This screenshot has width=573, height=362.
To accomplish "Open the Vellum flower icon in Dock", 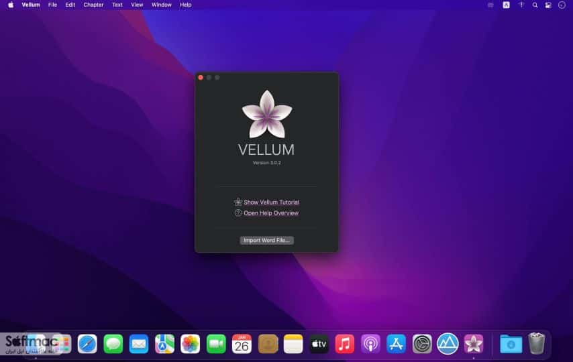I will pos(474,344).
